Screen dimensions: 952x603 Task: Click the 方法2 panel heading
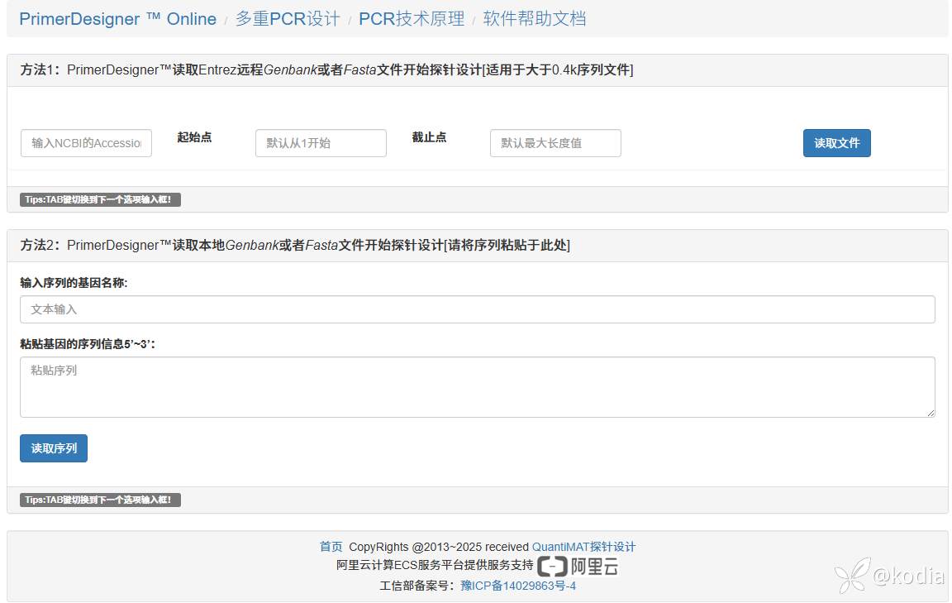pos(295,246)
